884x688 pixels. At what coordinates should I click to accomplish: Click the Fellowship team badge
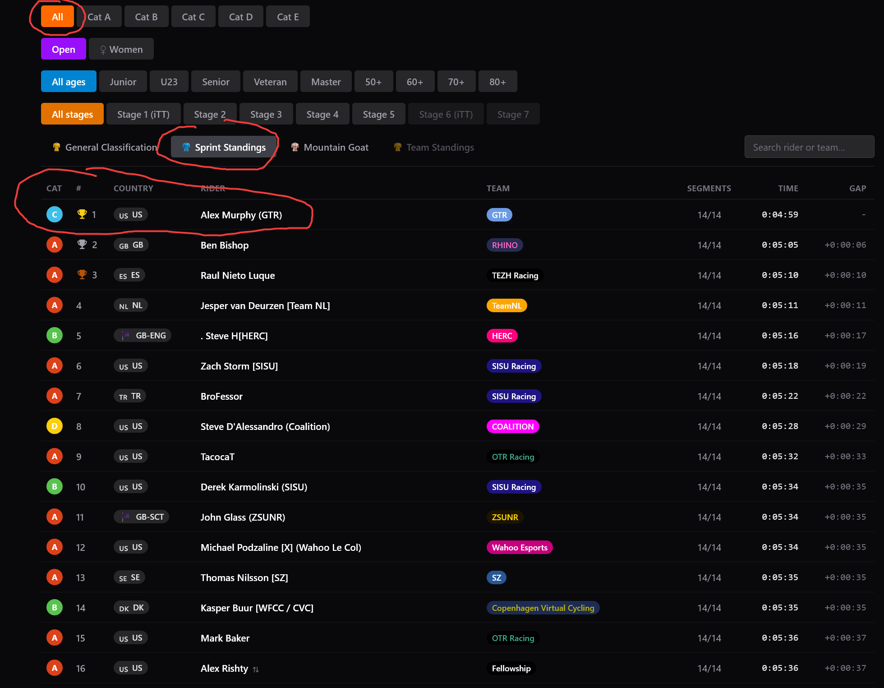click(511, 668)
